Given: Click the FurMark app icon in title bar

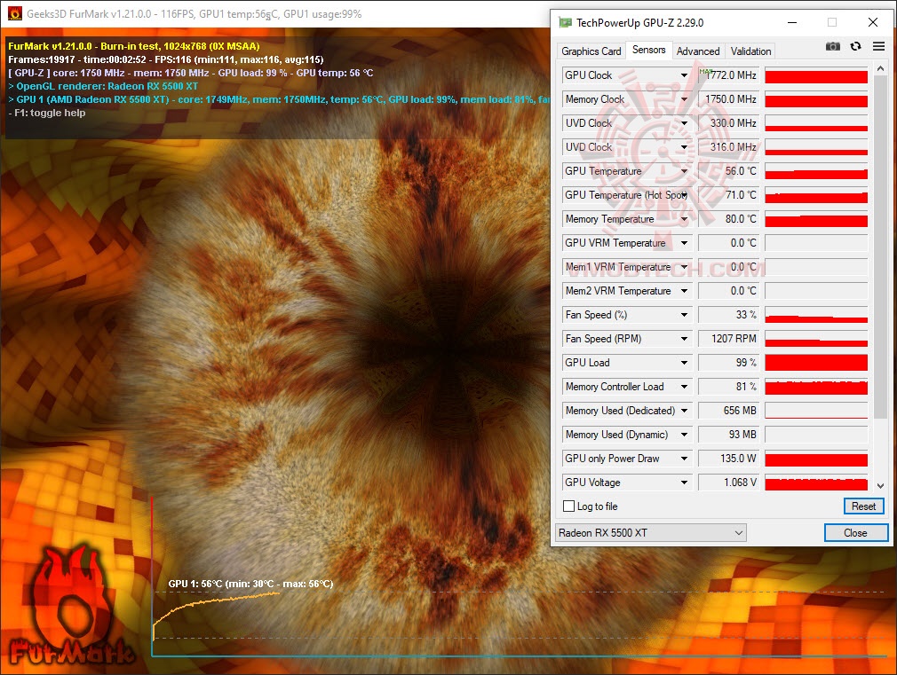Looking at the screenshot, I should pos(15,13).
